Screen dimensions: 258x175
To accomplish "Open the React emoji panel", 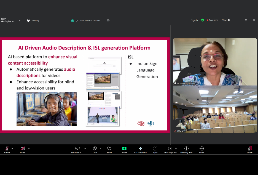I will click(109, 150).
